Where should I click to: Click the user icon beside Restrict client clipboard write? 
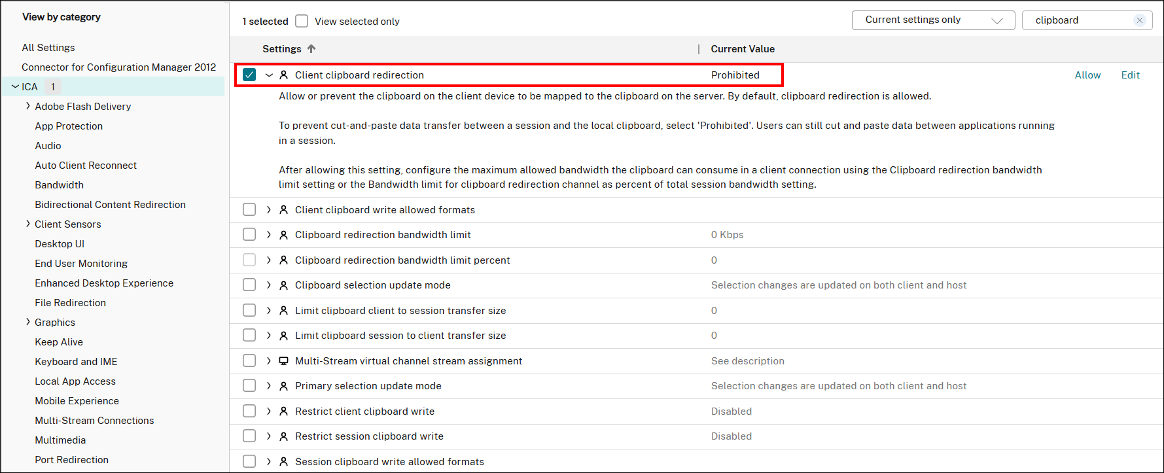tap(284, 412)
